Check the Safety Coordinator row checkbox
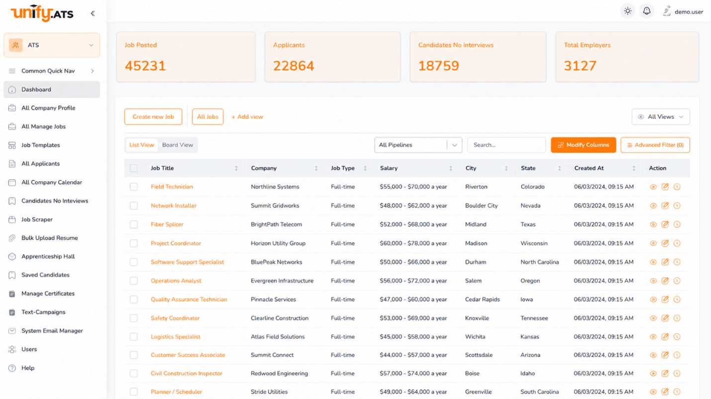This screenshot has height=399, width=711. (x=134, y=318)
